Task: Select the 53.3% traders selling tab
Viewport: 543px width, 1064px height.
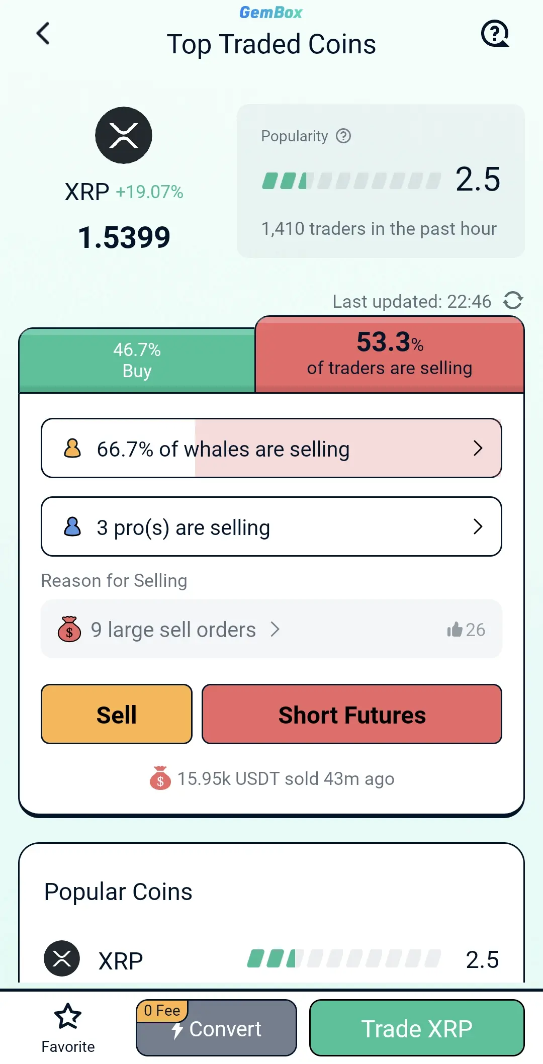Action: pos(390,354)
